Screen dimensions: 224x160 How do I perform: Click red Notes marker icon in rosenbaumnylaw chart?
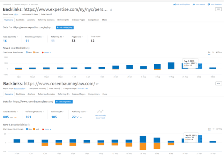coord(43,129)
